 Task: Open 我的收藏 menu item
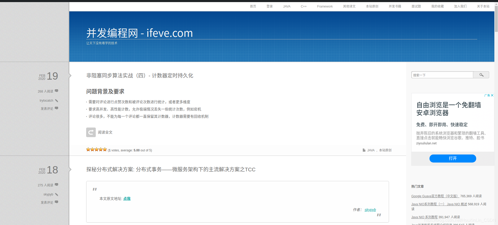point(438,6)
